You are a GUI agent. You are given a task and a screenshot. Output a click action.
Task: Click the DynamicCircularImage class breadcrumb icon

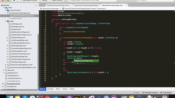click(x=41, y=8)
